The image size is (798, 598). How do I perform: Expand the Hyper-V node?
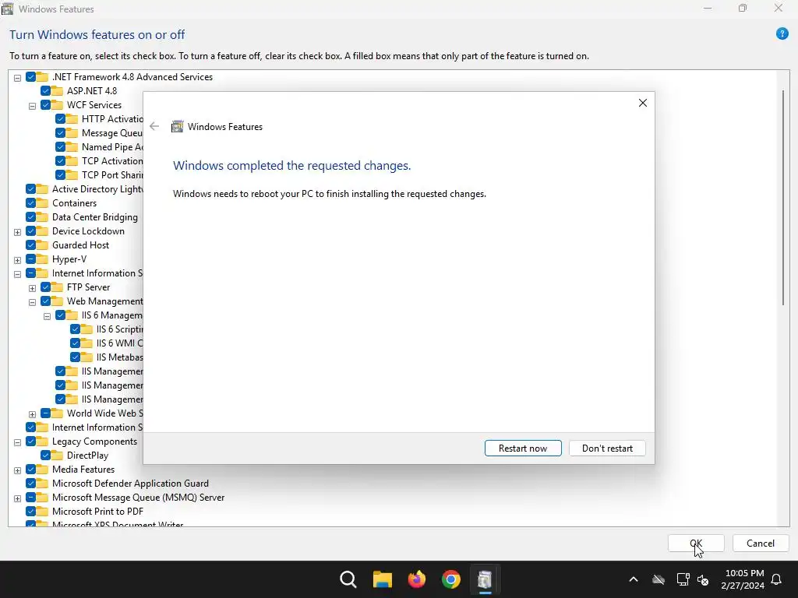click(17, 260)
